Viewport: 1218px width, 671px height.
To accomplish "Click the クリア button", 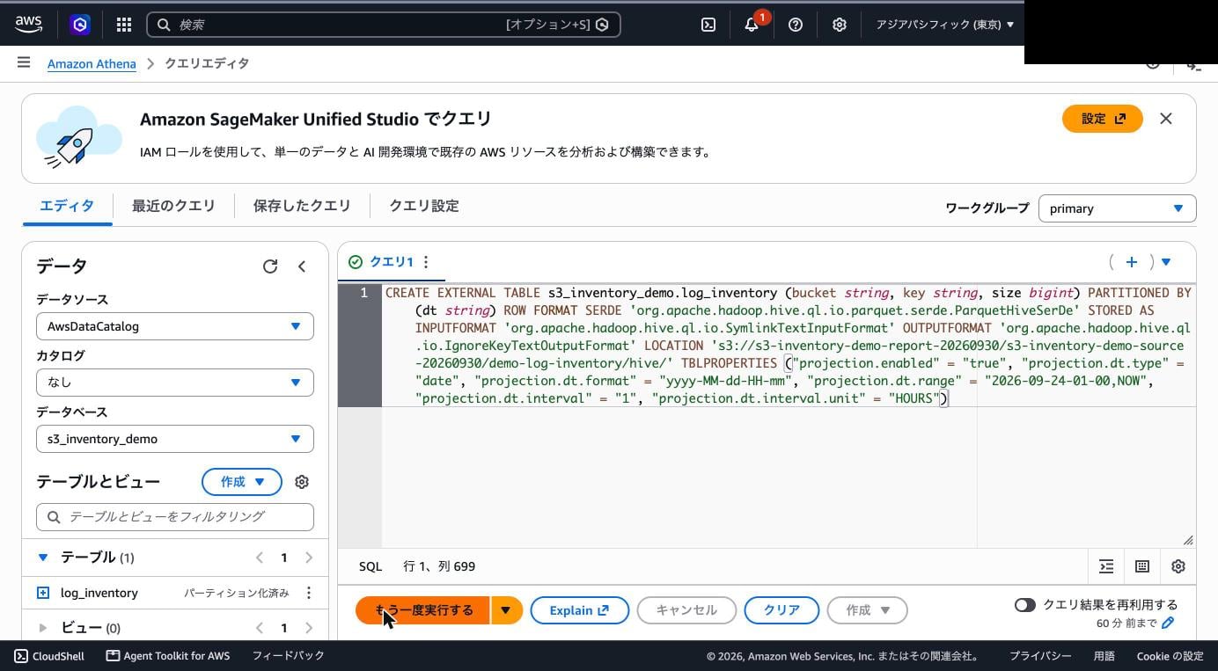I will (781, 610).
